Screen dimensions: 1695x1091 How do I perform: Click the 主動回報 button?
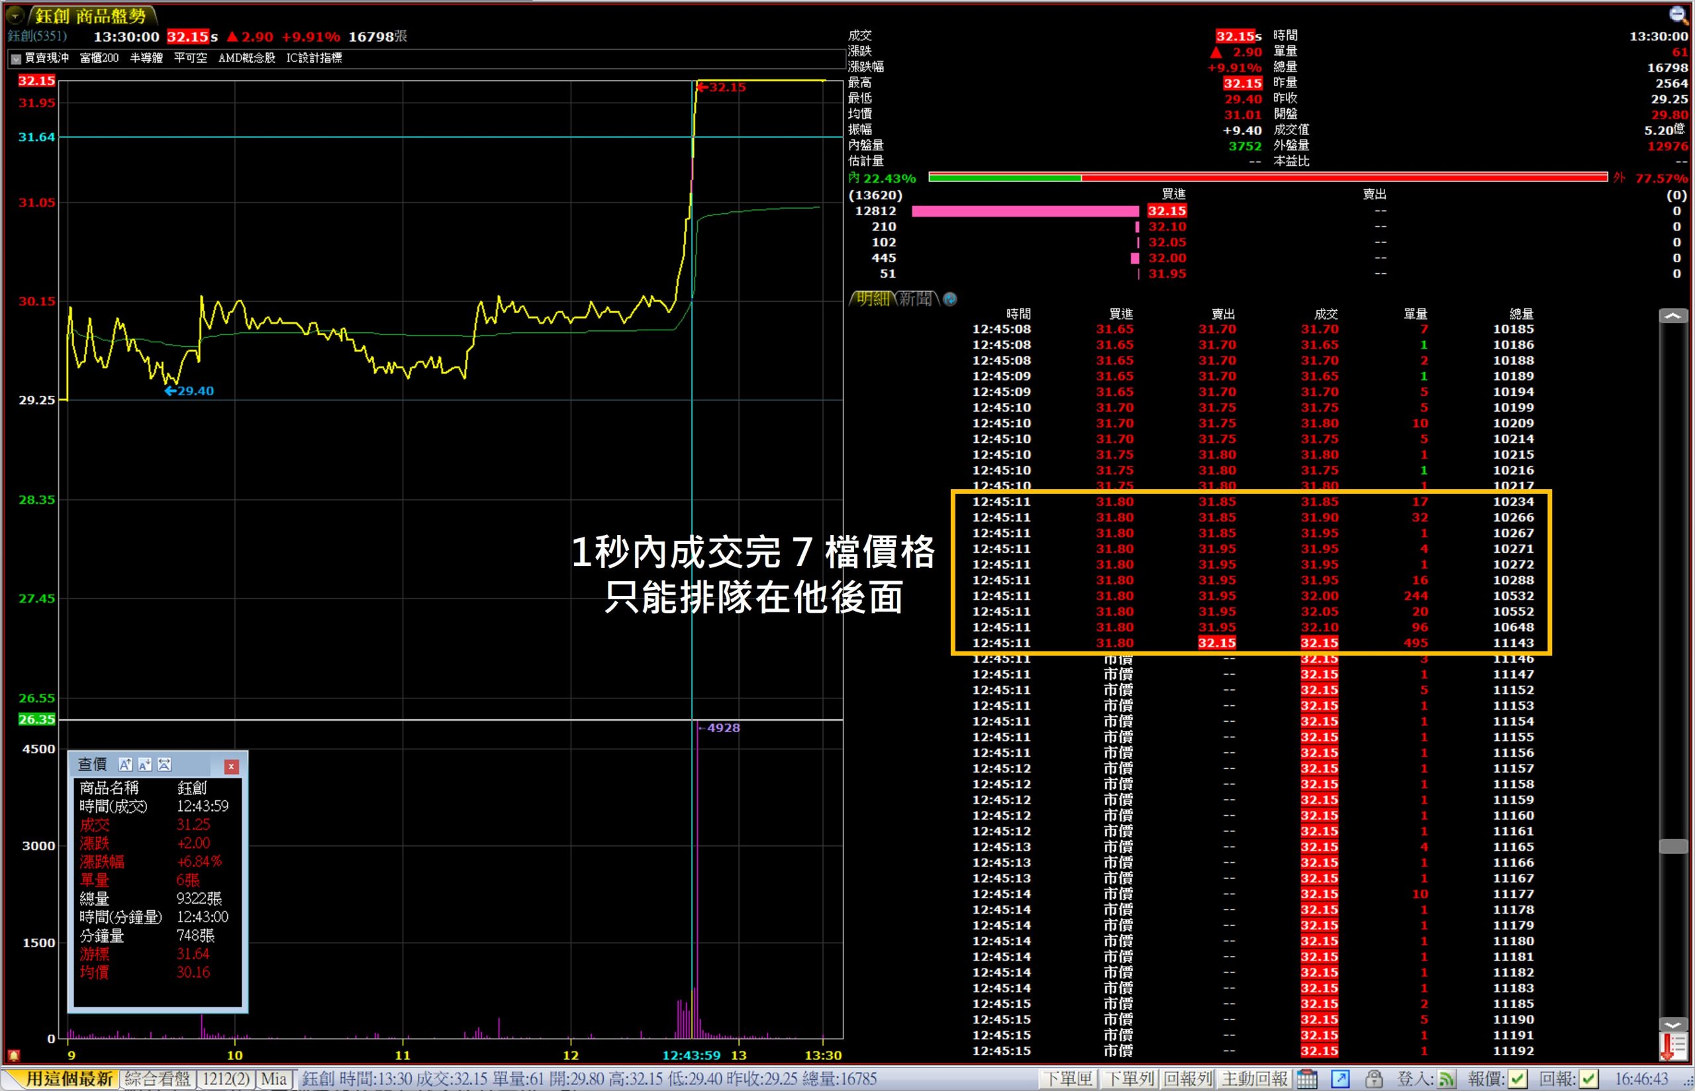pos(1255,1079)
